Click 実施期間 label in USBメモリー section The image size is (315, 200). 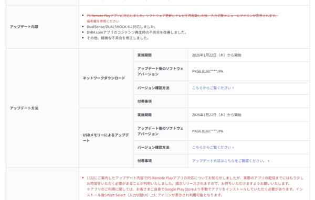pyautogui.click(x=144, y=115)
